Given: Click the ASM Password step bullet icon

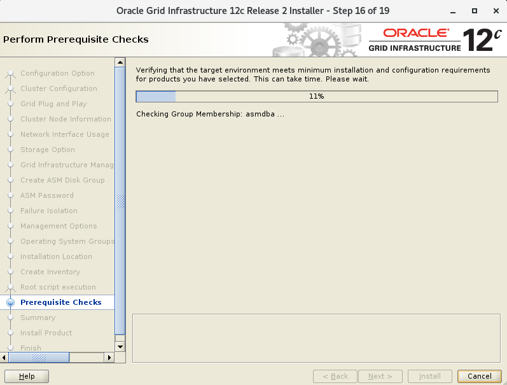Looking at the screenshot, I should click(x=10, y=195).
